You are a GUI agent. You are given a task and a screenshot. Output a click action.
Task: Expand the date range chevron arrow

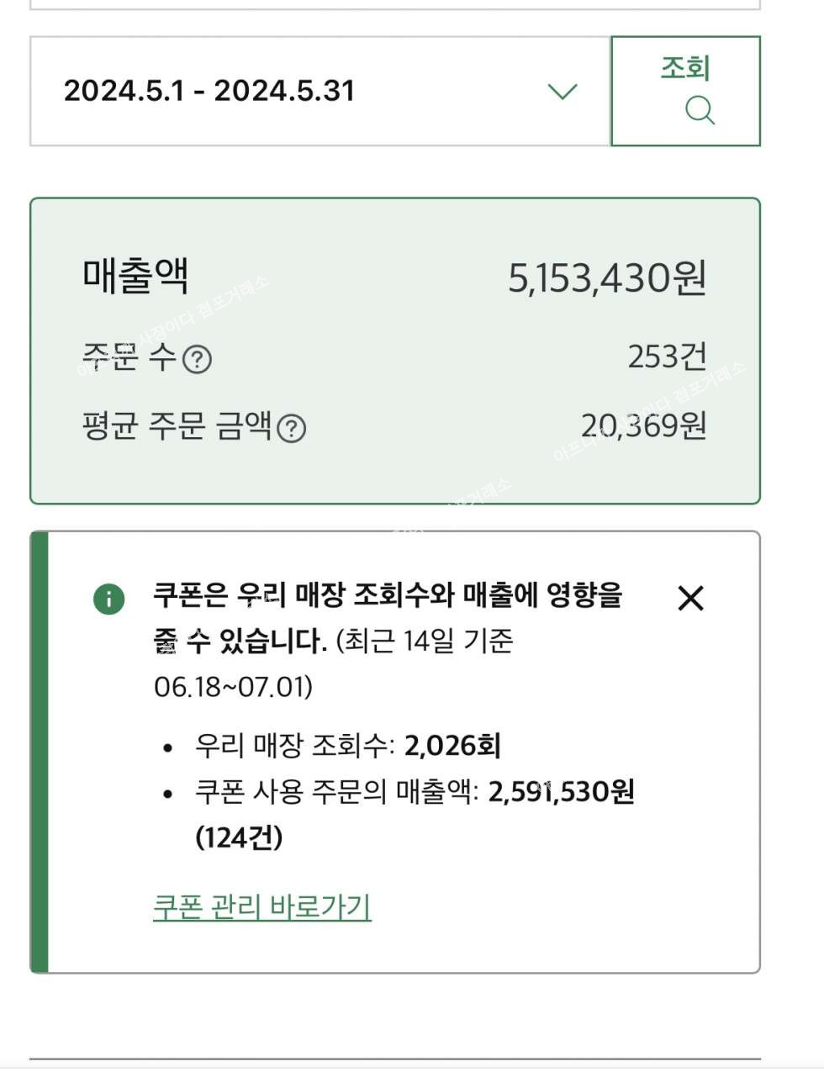(x=562, y=91)
